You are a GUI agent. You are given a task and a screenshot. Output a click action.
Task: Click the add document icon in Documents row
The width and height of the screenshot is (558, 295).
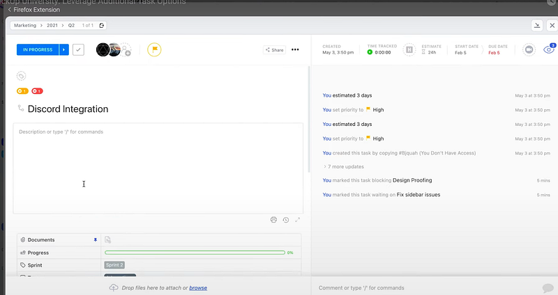108,240
